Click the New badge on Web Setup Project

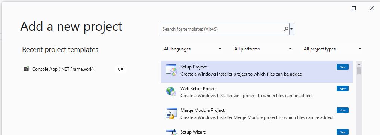[342, 89]
